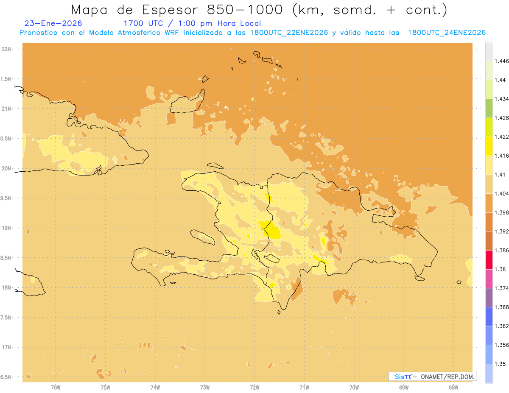This screenshot has height=393, width=509.
Task: Pick the blue swatch between 1.362 and 1.368
Action: pyautogui.click(x=489, y=316)
